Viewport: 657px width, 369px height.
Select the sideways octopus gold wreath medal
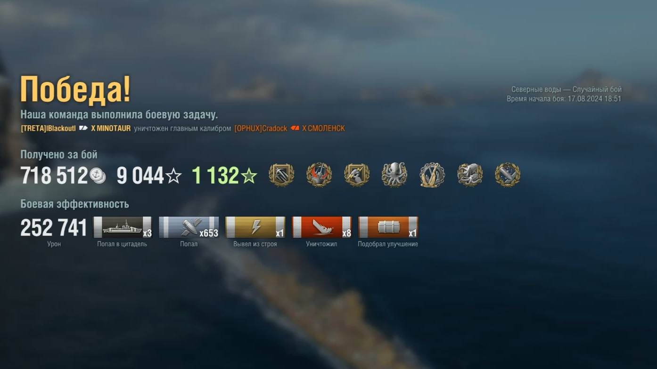coord(470,175)
